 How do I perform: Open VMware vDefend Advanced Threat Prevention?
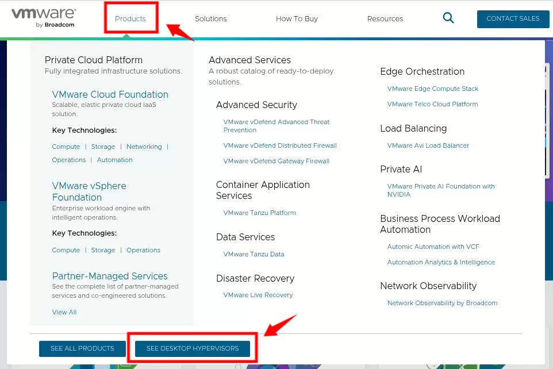pyautogui.click(x=276, y=126)
